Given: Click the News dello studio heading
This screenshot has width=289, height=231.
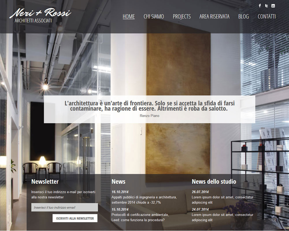Looking at the screenshot, I should point(214,182).
